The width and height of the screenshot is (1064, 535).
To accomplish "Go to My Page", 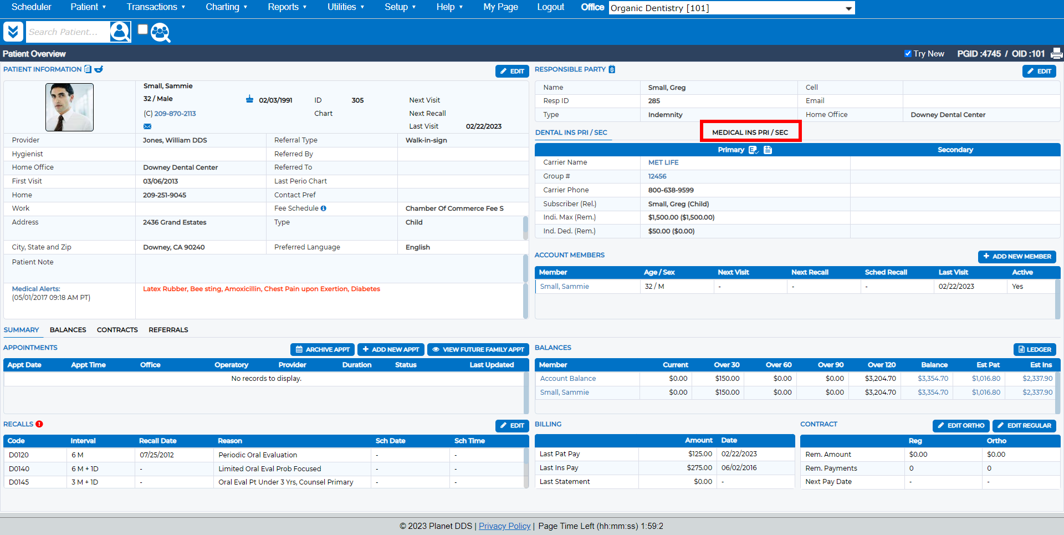I will (x=500, y=7).
